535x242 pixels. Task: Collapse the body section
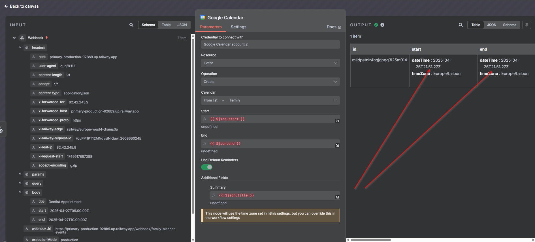click(x=20, y=192)
